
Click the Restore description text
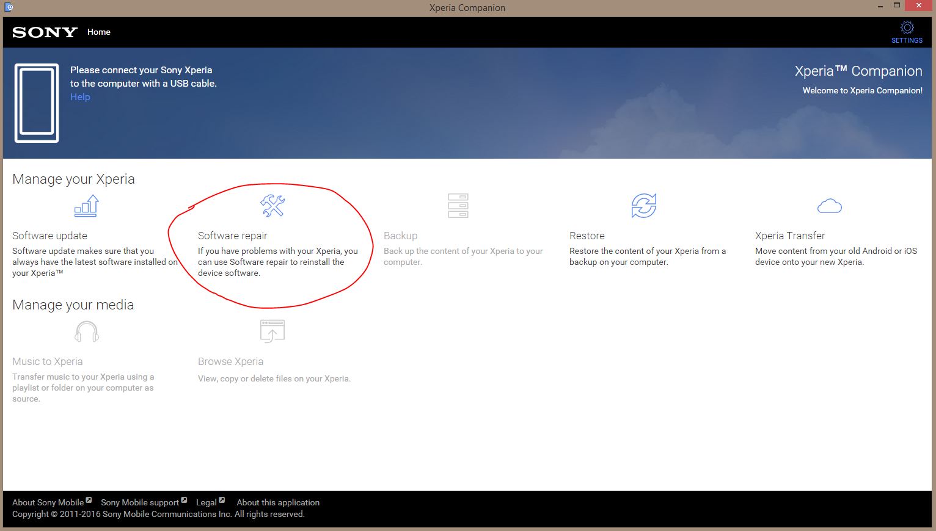point(648,256)
